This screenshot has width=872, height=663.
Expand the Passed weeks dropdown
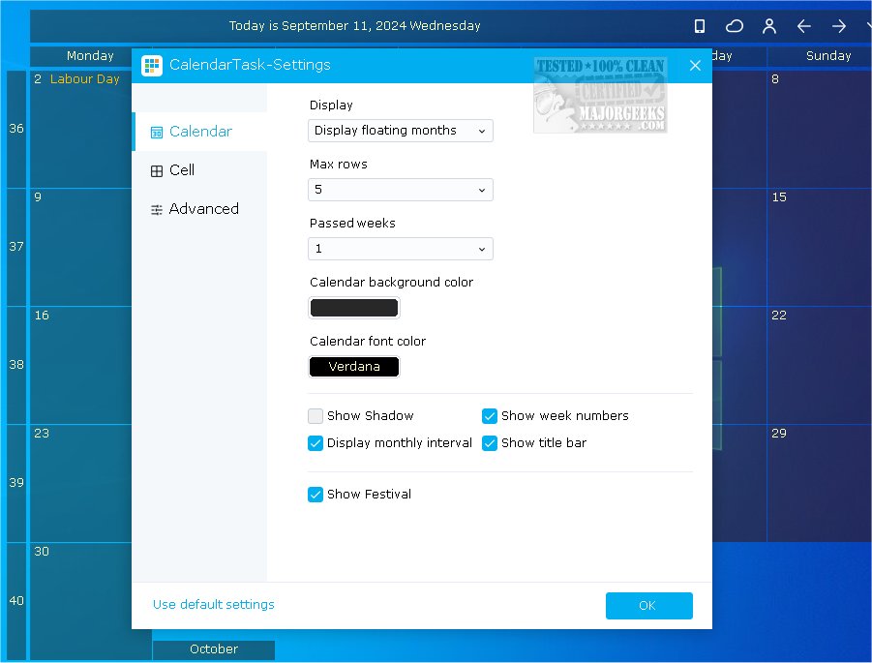point(401,249)
